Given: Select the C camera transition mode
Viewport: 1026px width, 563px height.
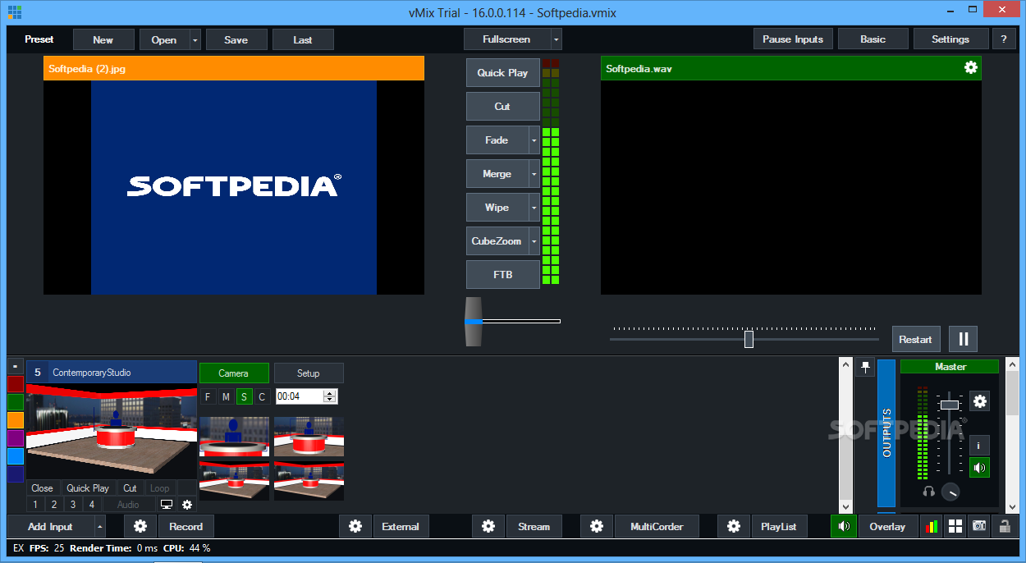Looking at the screenshot, I should (x=262, y=397).
